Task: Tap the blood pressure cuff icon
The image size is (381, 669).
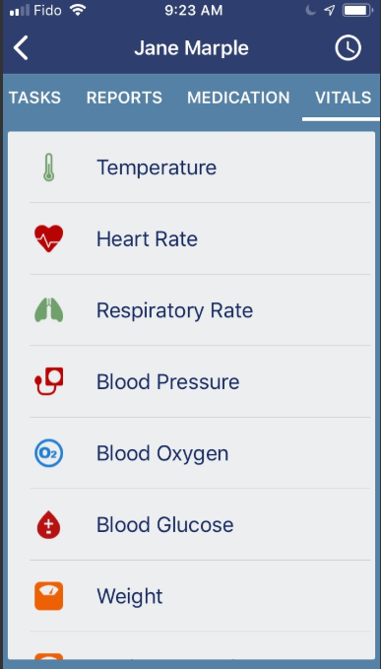Action: [48, 381]
